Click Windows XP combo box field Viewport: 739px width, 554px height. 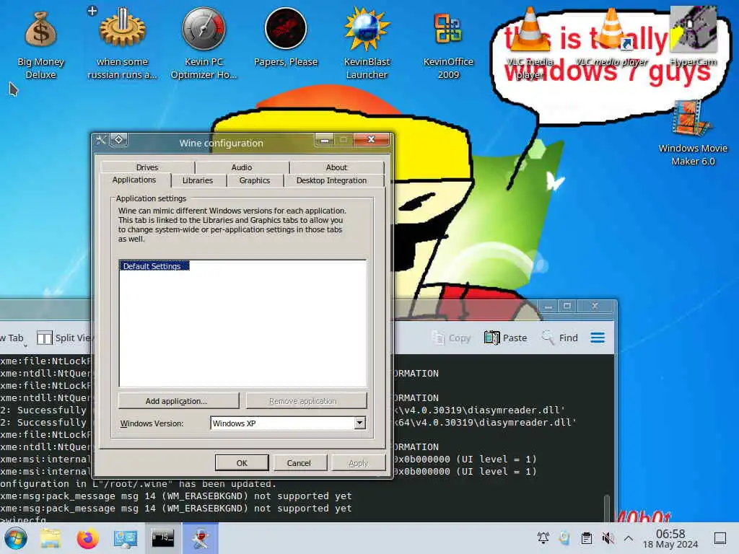[288, 423]
